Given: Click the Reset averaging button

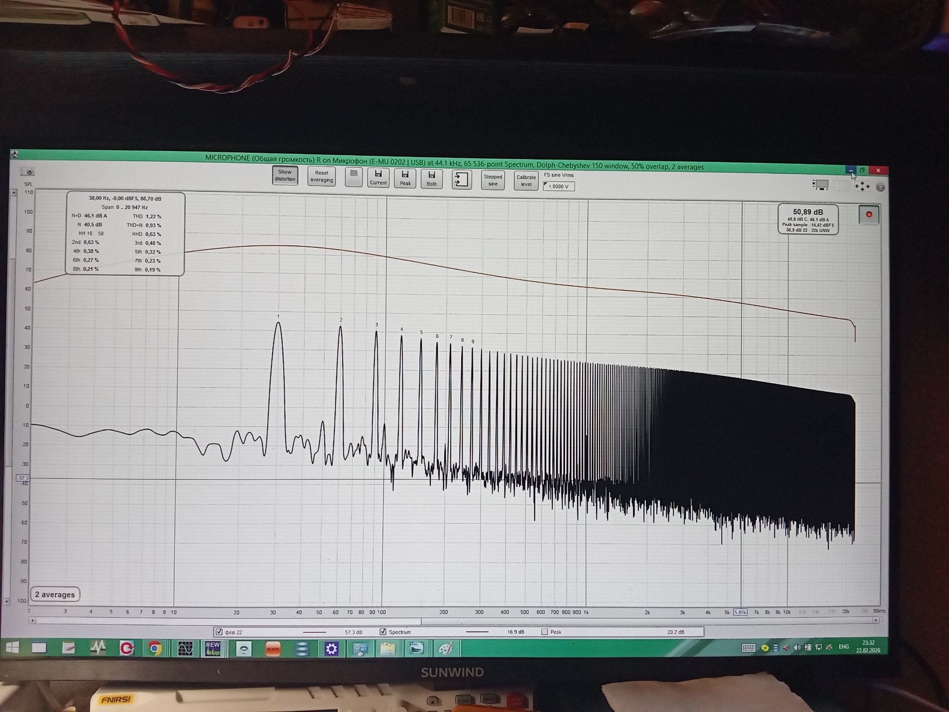Looking at the screenshot, I should tap(321, 177).
